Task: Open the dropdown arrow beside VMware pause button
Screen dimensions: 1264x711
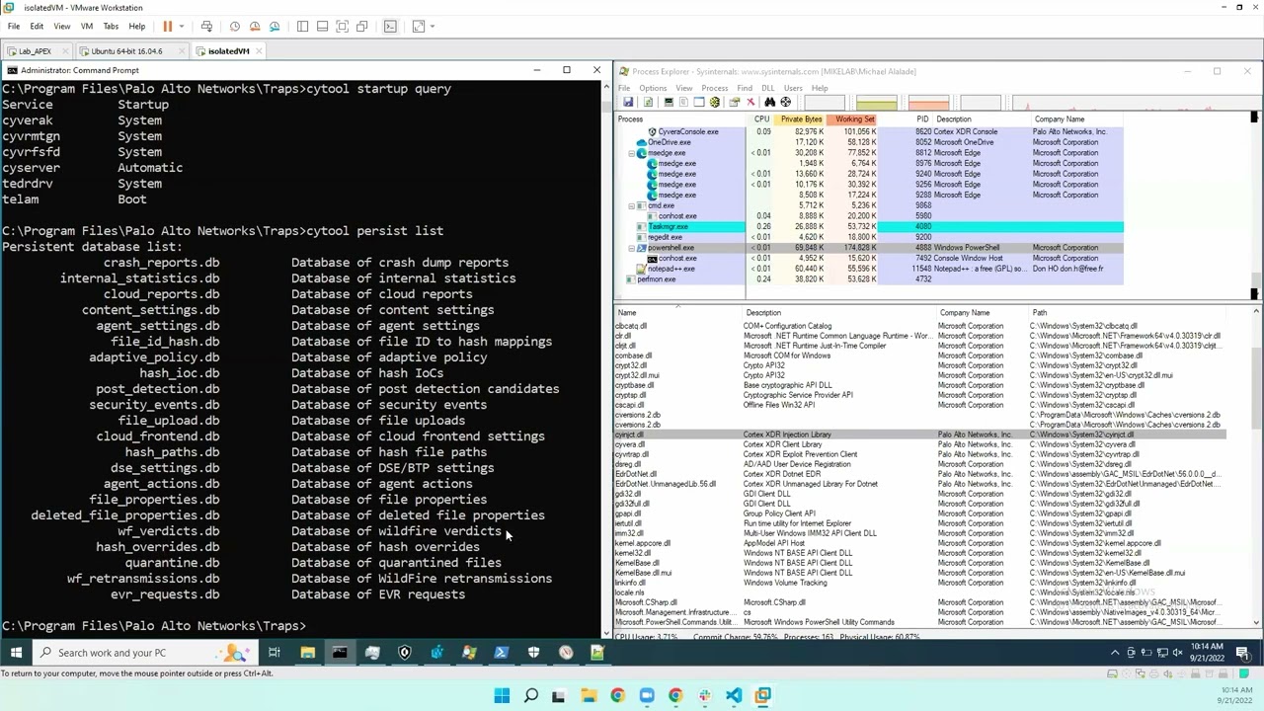Action: pos(181,27)
